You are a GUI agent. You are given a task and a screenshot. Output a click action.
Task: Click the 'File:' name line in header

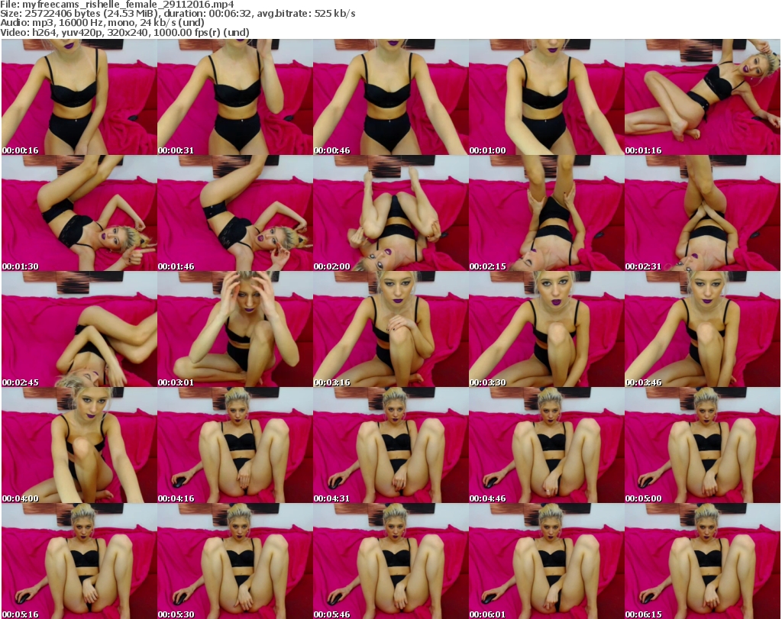point(117,5)
